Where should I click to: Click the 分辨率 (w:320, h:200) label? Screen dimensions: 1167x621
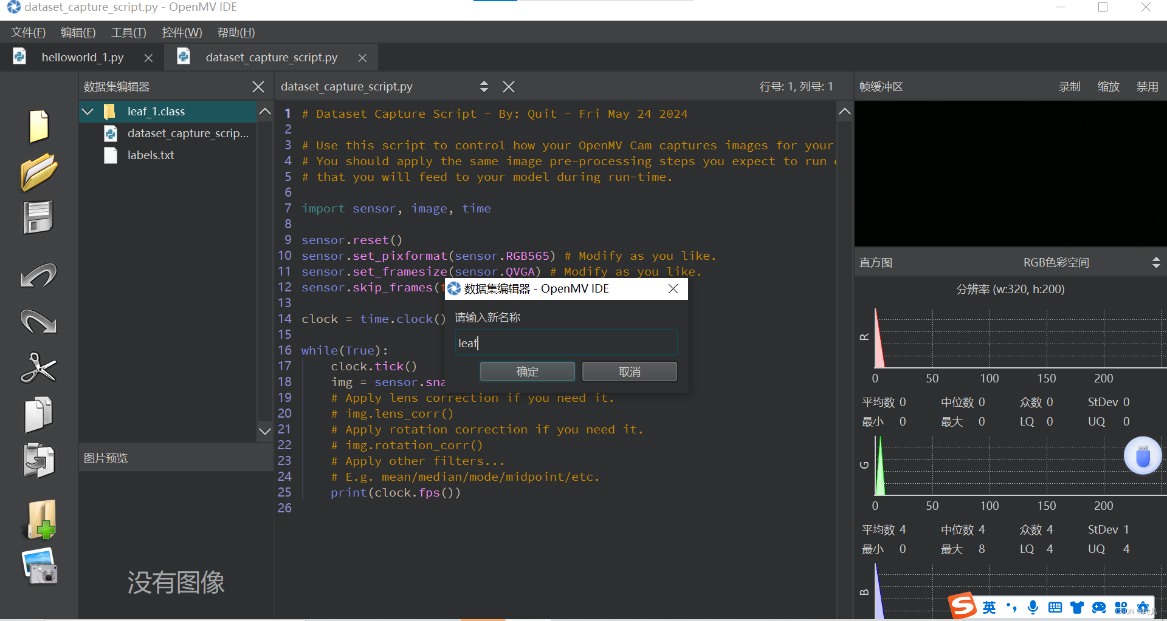point(1010,290)
